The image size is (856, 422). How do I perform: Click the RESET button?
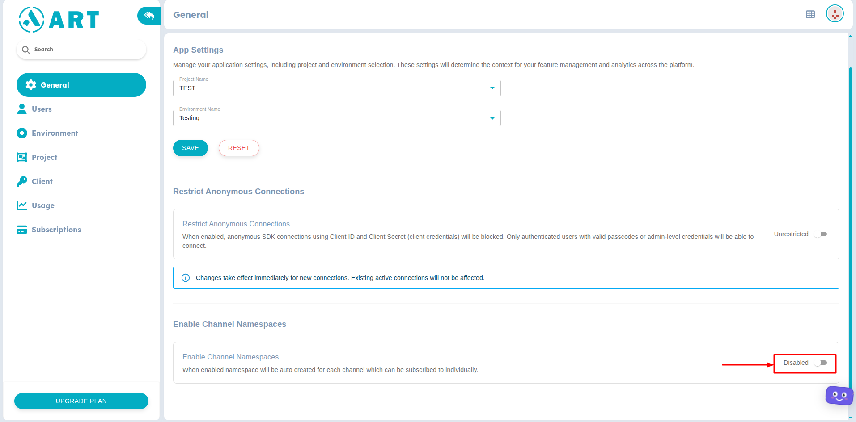click(x=239, y=148)
